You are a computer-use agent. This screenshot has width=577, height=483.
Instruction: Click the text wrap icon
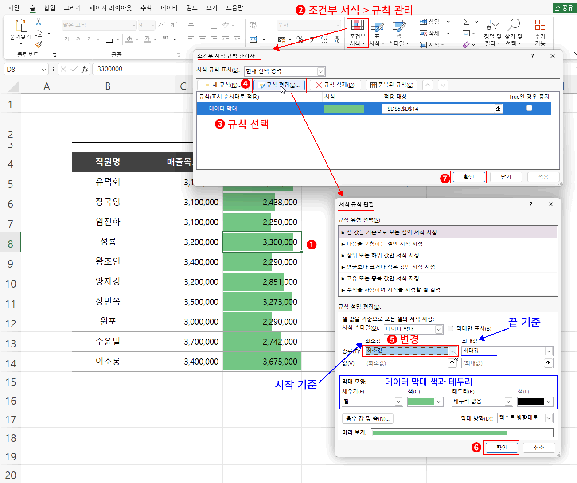(x=253, y=25)
